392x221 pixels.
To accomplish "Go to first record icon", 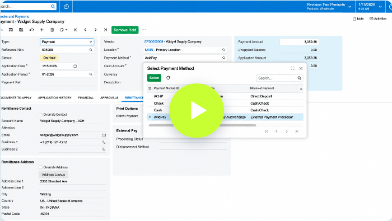I will (x=75, y=30).
